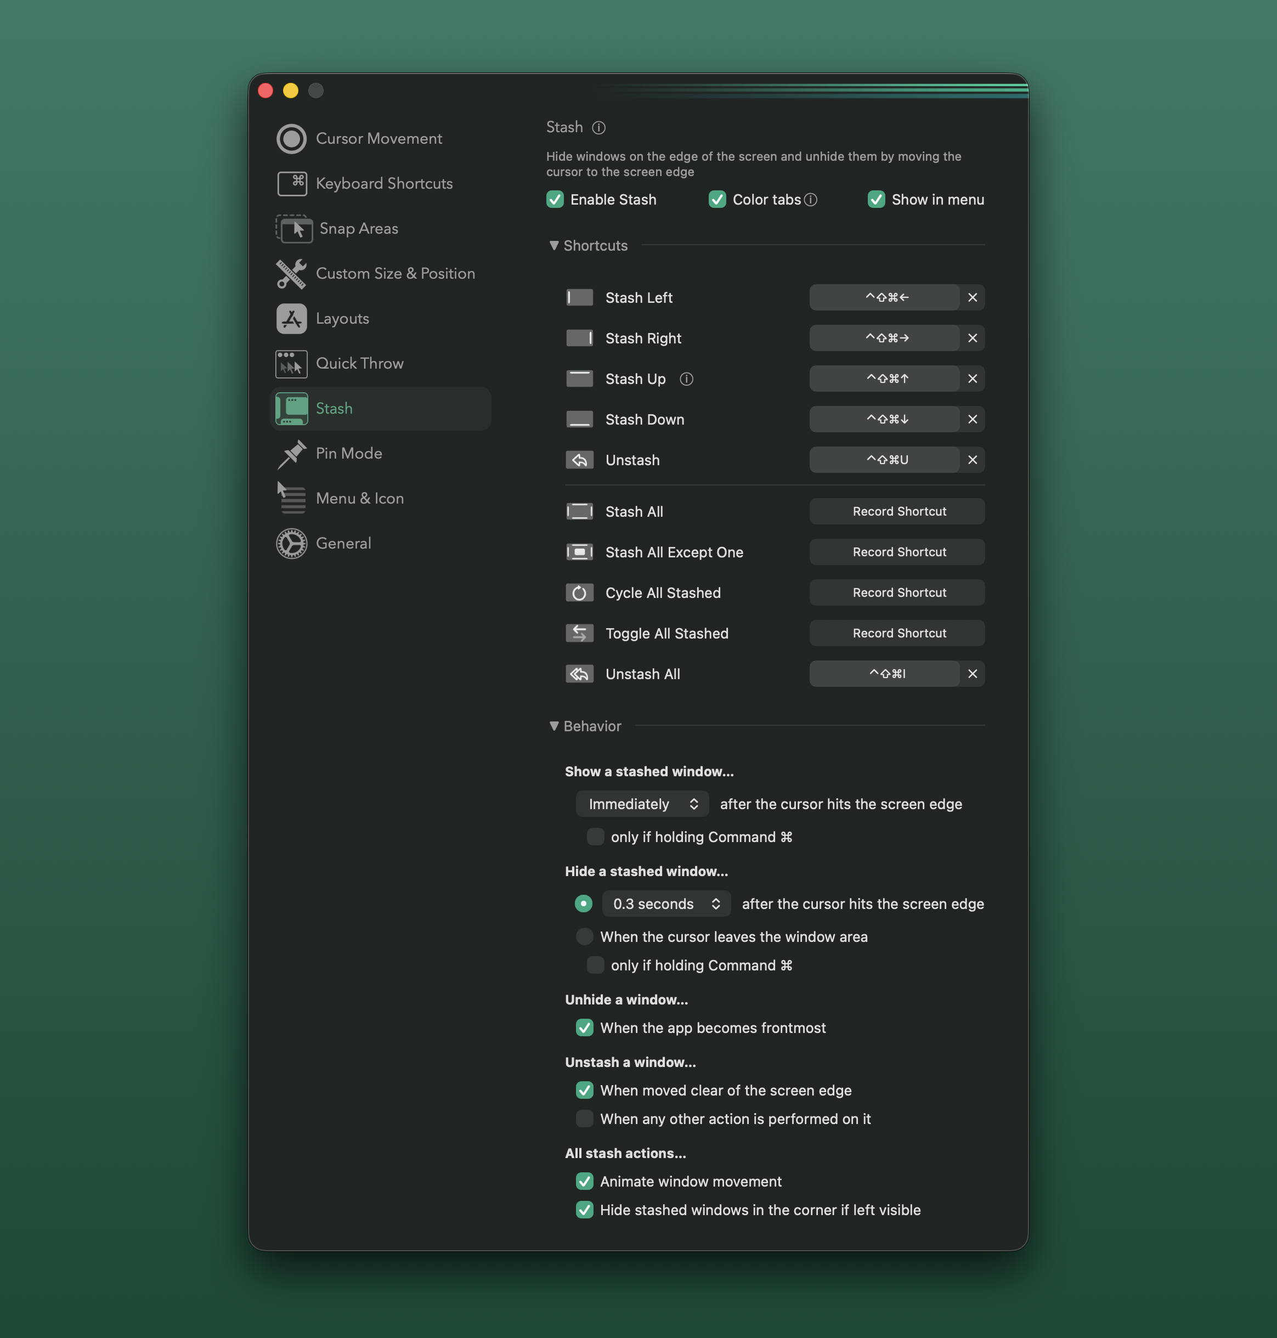1277x1338 pixels.
Task: Click the info icon next to Stash Up
Action: pos(686,379)
